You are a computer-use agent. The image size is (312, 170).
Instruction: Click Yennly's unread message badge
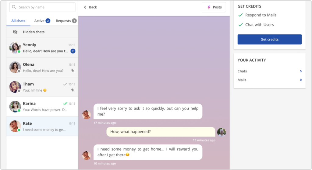[73, 51]
